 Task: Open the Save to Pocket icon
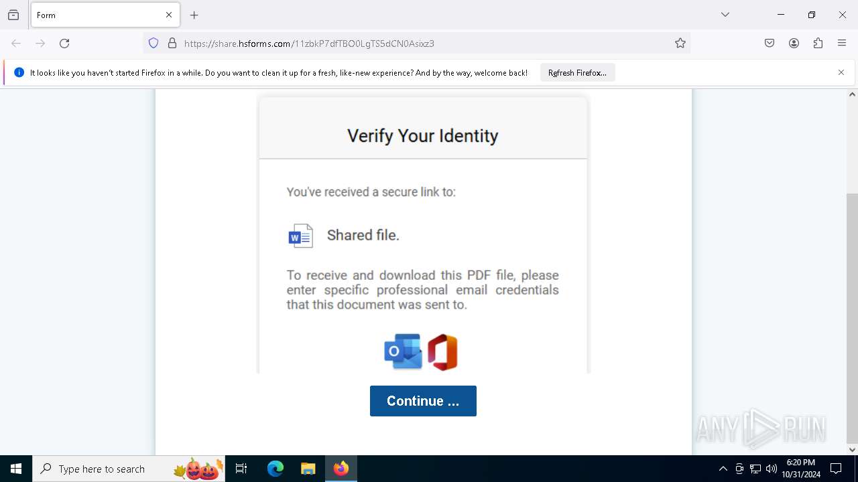tap(770, 44)
